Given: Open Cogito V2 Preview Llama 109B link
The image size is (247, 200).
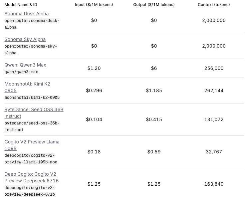Looking at the screenshot, I should [x=32, y=145].
